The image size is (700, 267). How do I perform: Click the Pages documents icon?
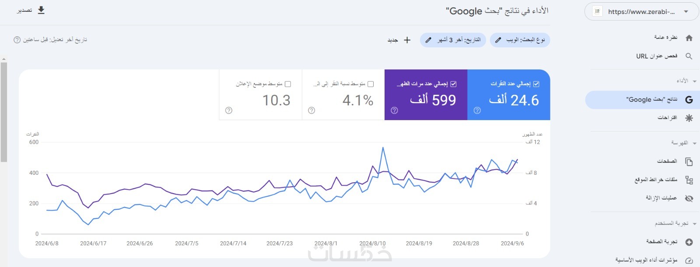[x=689, y=162]
